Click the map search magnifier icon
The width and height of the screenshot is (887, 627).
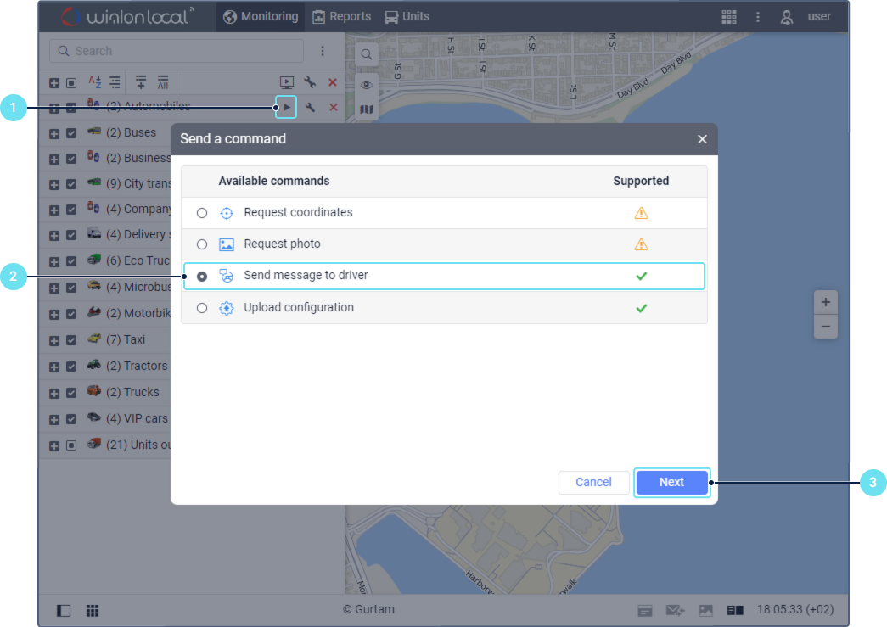(x=367, y=54)
